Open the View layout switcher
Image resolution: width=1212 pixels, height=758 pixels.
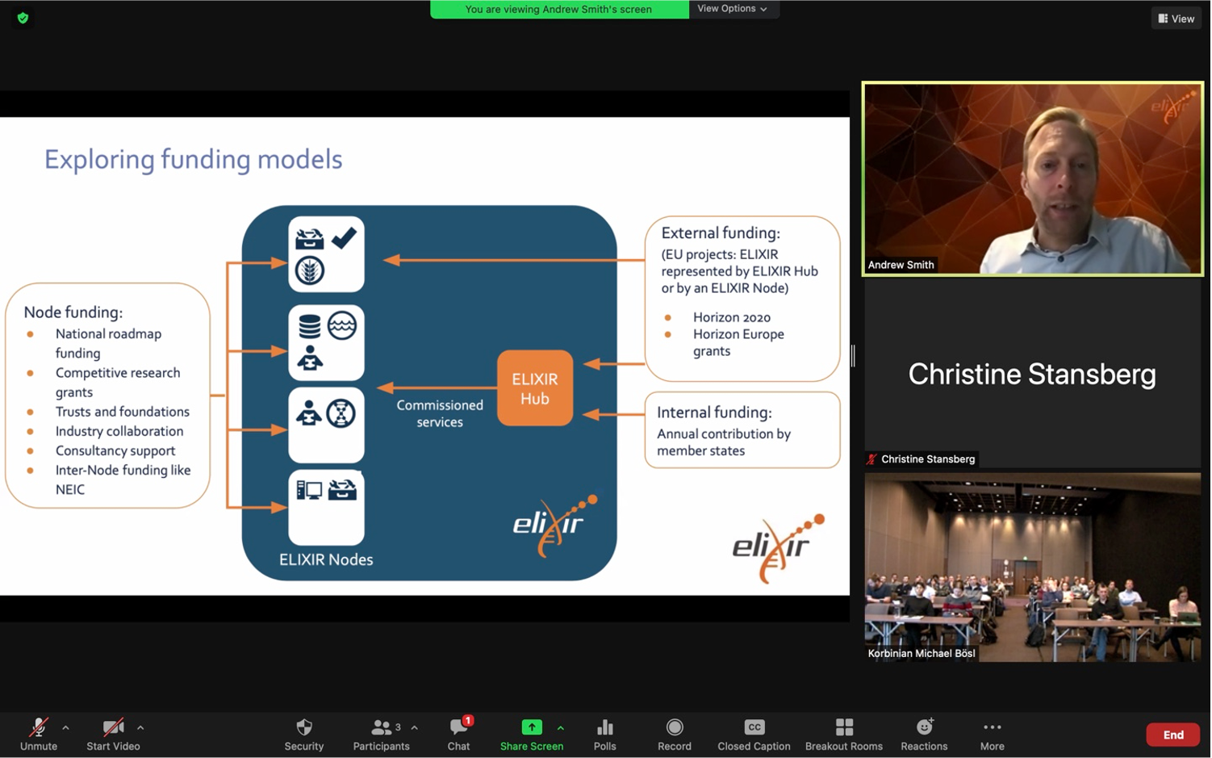[x=1175, y=18]
